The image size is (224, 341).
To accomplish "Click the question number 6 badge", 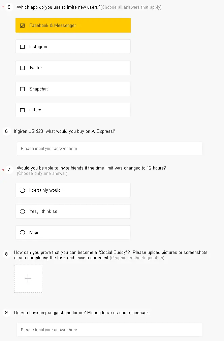I will click(x=6, y=131).
